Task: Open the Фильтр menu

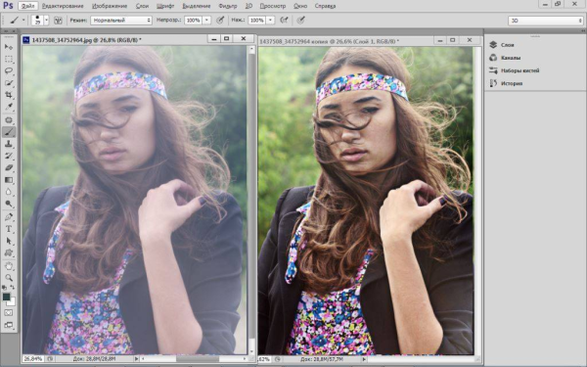Action: [x=227, y=6]
